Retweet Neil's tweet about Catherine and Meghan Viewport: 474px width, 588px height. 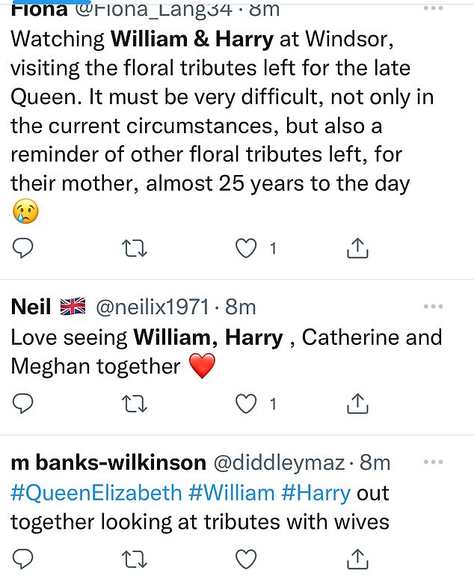click(135, 404)
